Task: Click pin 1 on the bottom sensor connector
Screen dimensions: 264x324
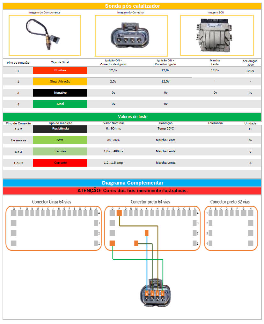Action: coord(163,293)
